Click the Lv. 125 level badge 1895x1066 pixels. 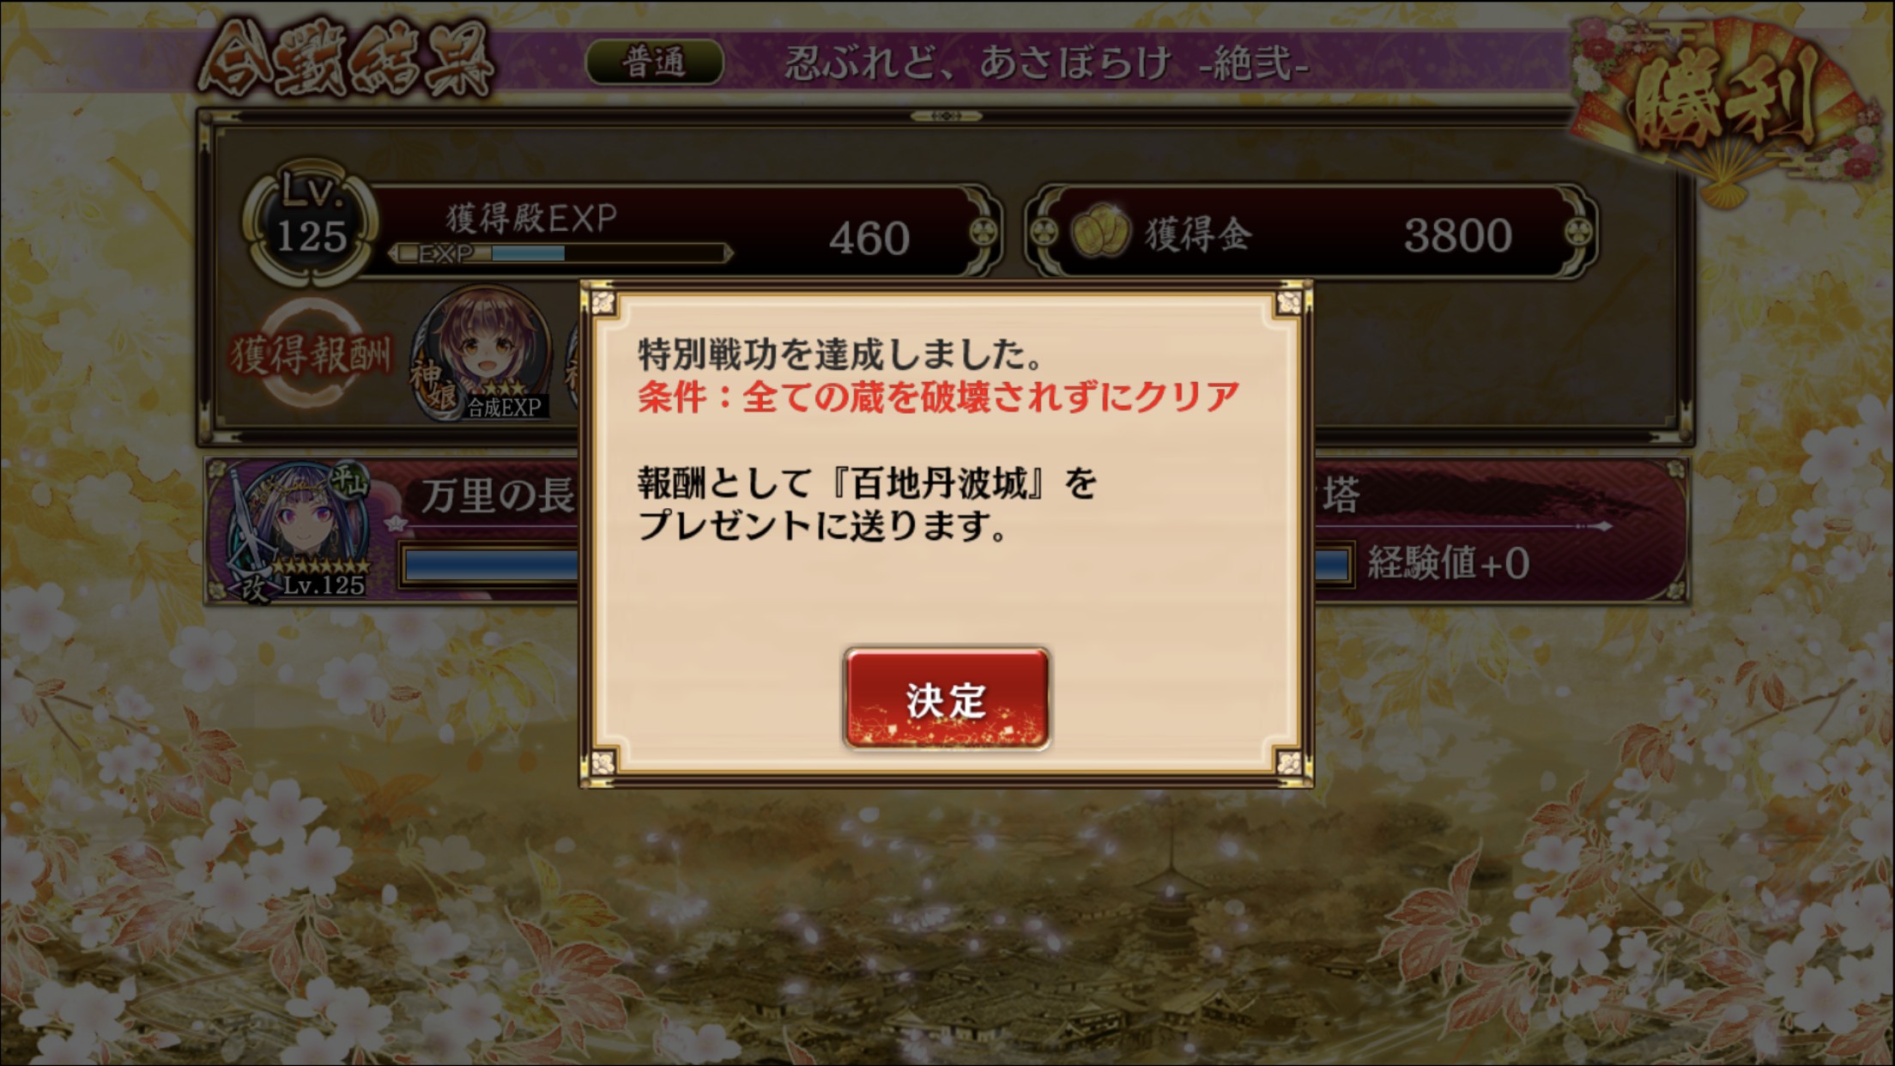(x=311, y=221)
